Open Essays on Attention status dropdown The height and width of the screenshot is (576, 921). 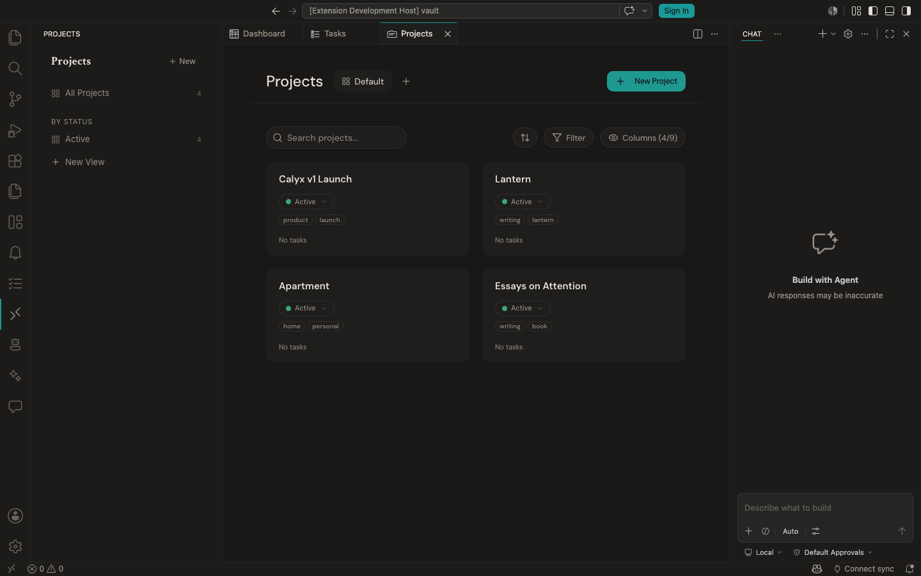point(523,308)
